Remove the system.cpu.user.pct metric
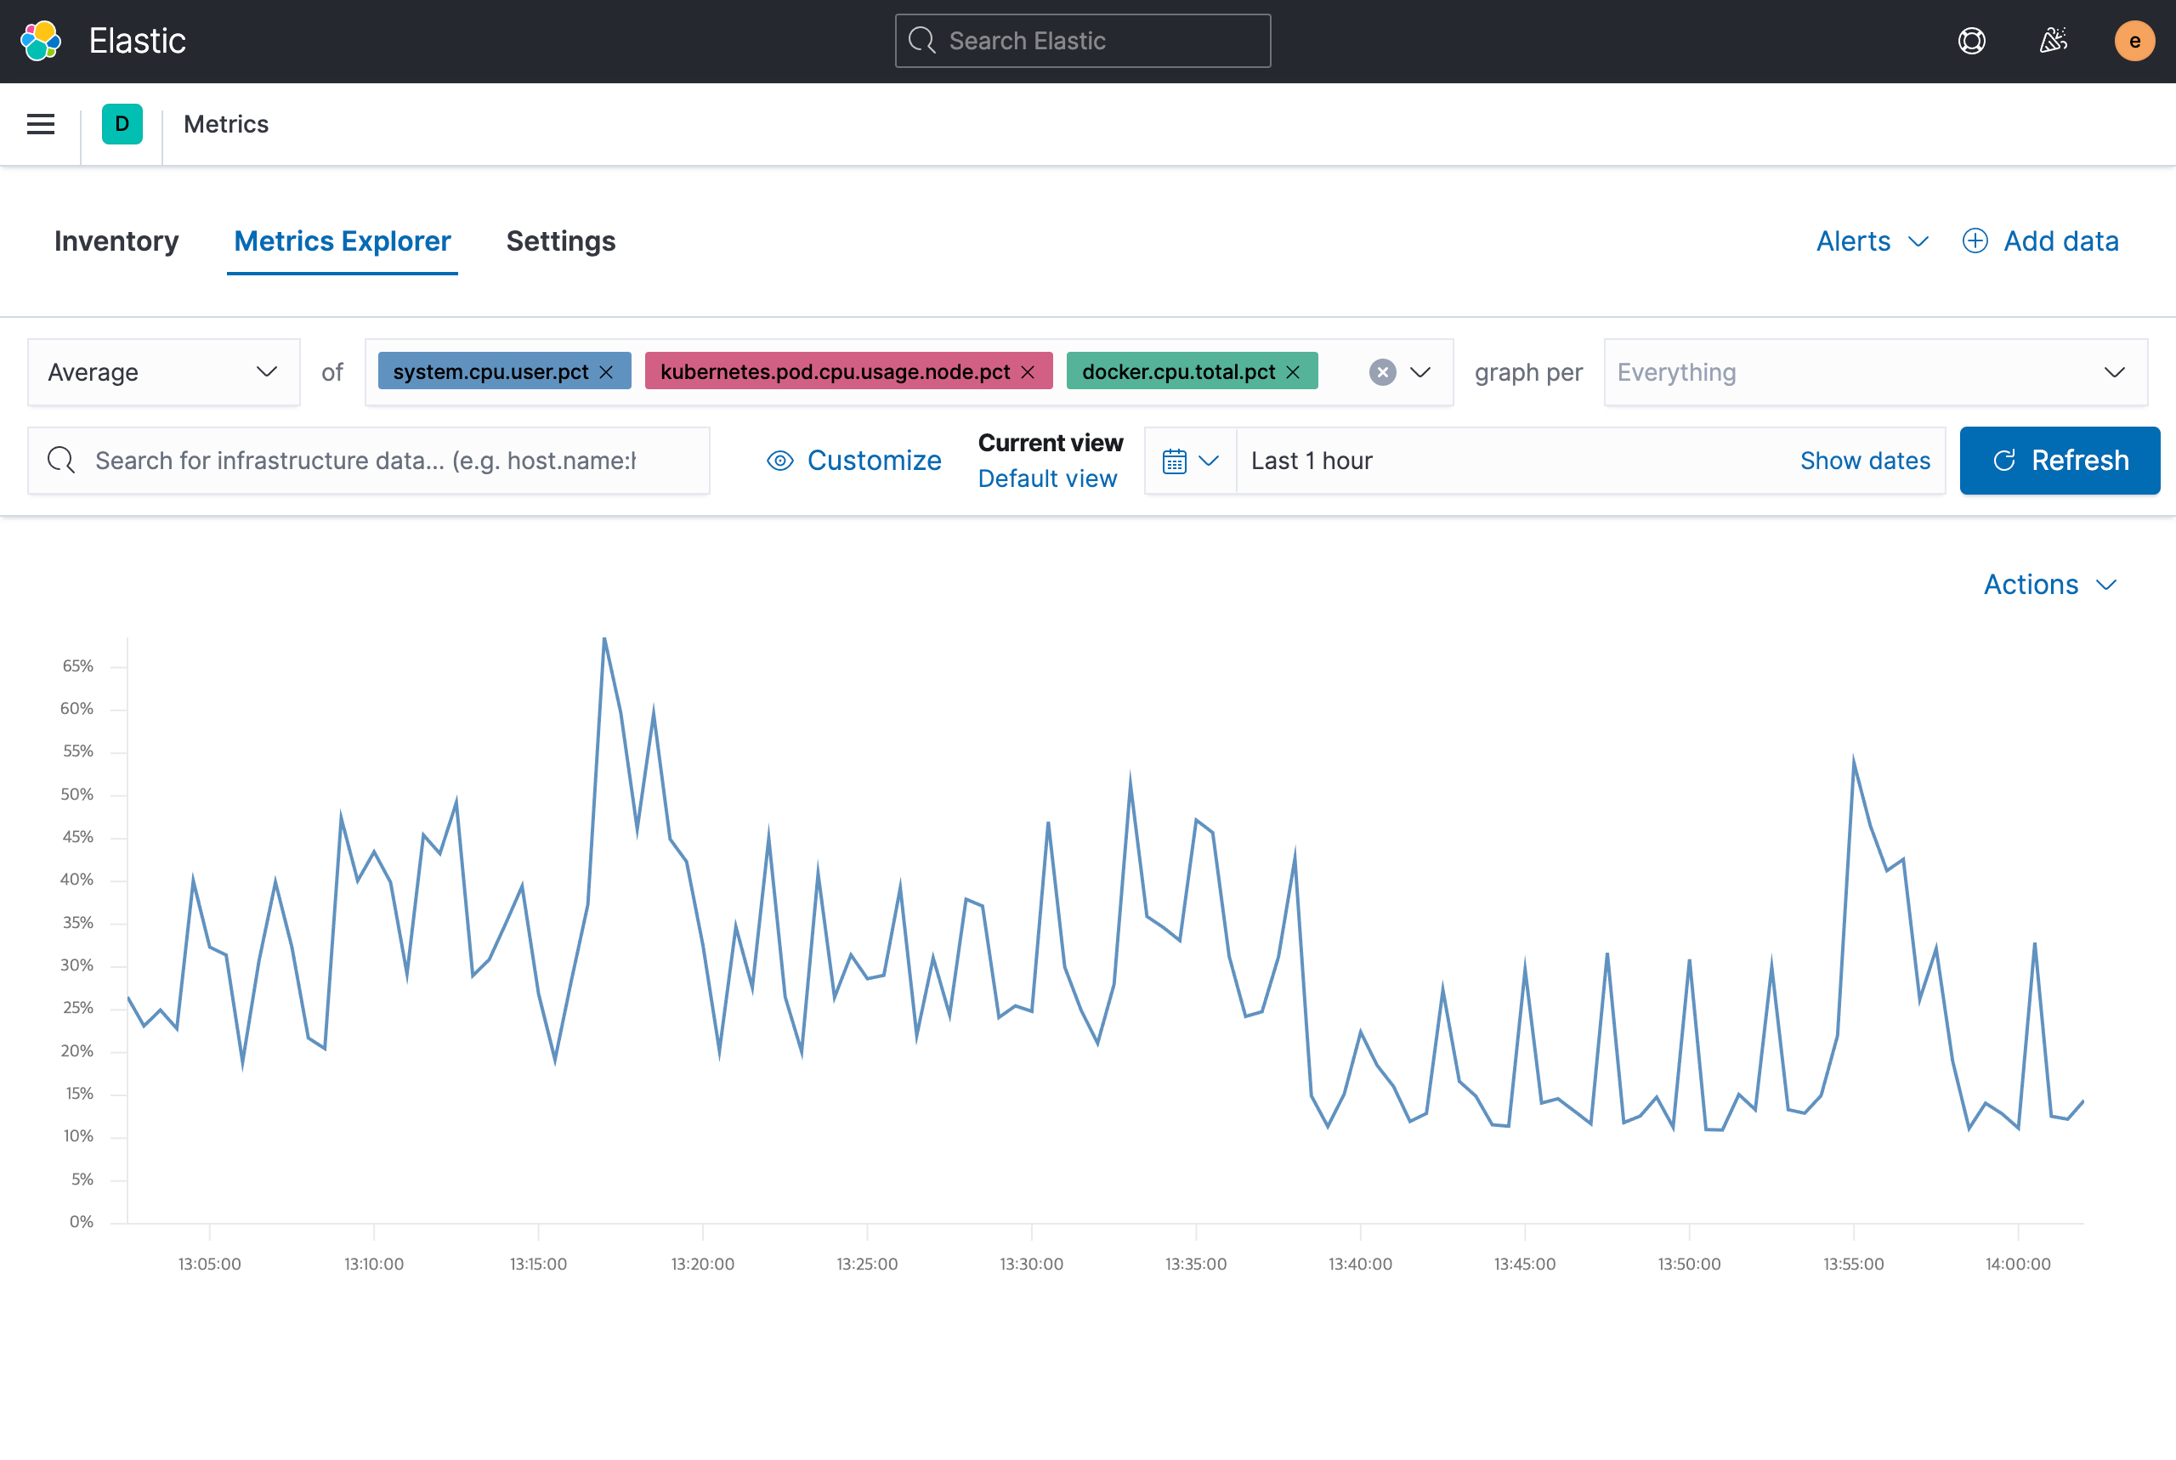 [x=606, y=371]
